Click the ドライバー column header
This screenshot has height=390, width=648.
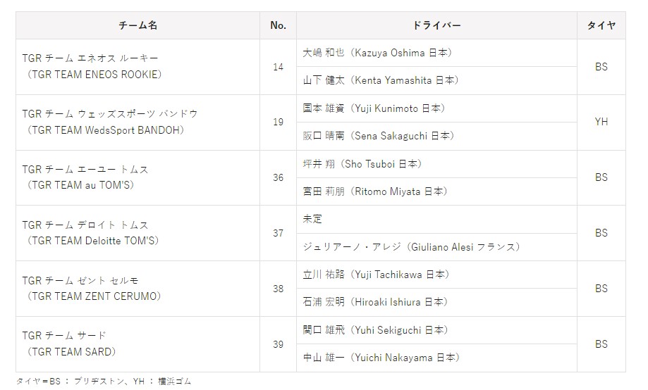(x=436, y=25)
